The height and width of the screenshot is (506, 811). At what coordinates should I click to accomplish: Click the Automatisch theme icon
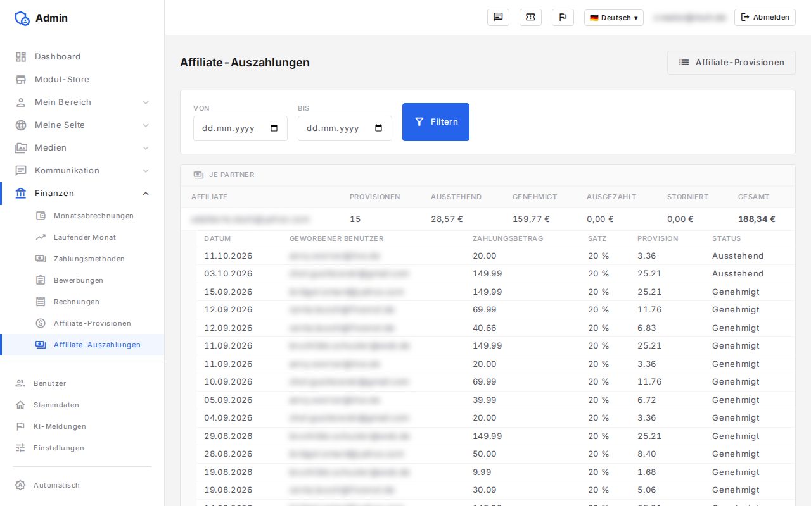click(20, 485)
